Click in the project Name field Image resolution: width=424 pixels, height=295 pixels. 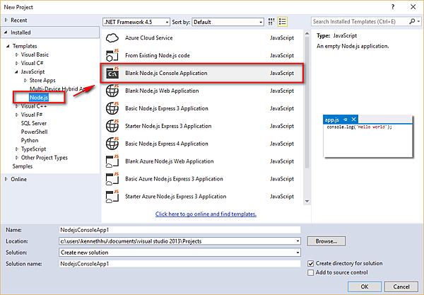click(x=179, y=230)
